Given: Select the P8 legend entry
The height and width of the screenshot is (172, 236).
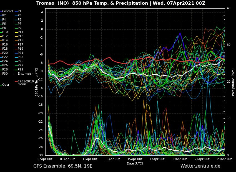Looking at the screenshot, I should (x=4, y=28).
